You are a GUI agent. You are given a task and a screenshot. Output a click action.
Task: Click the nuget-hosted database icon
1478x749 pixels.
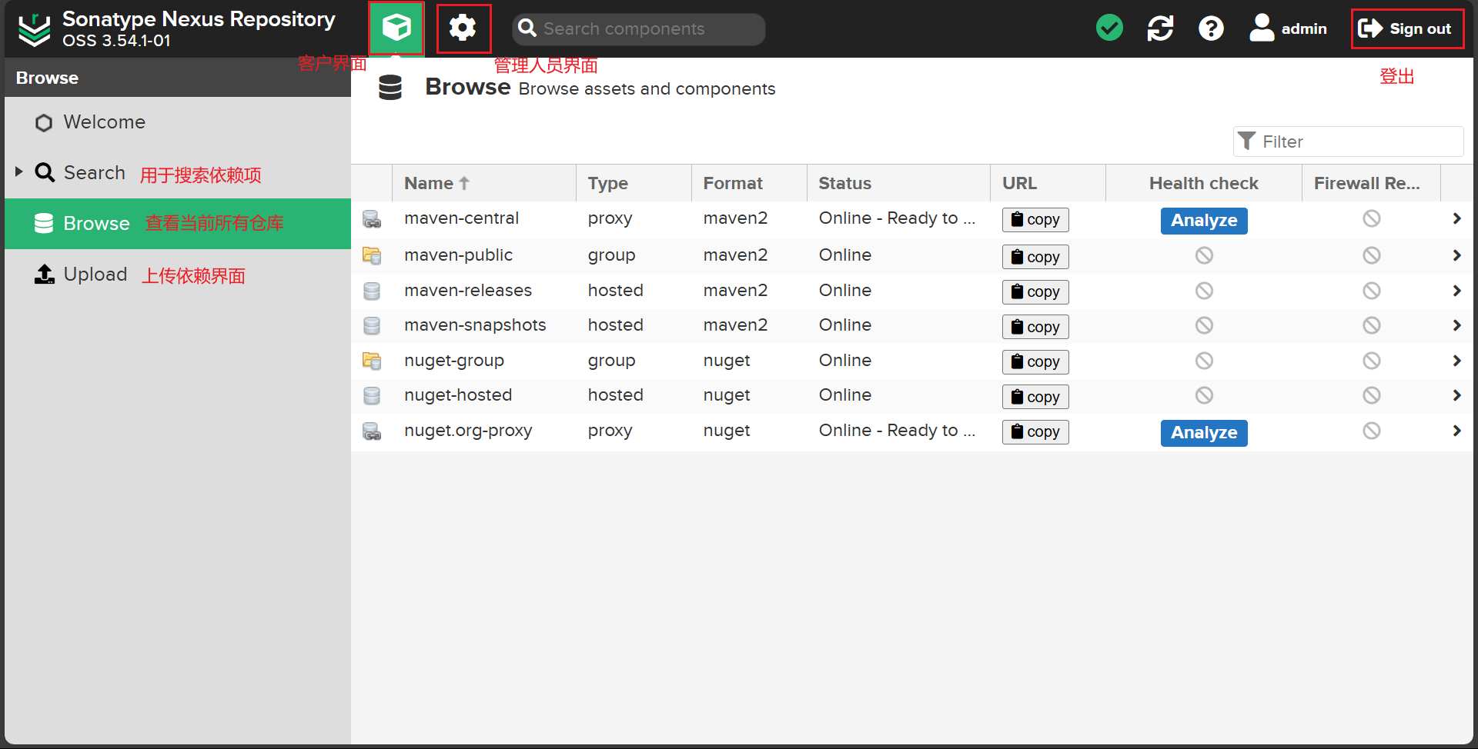(x=372, y=395)
